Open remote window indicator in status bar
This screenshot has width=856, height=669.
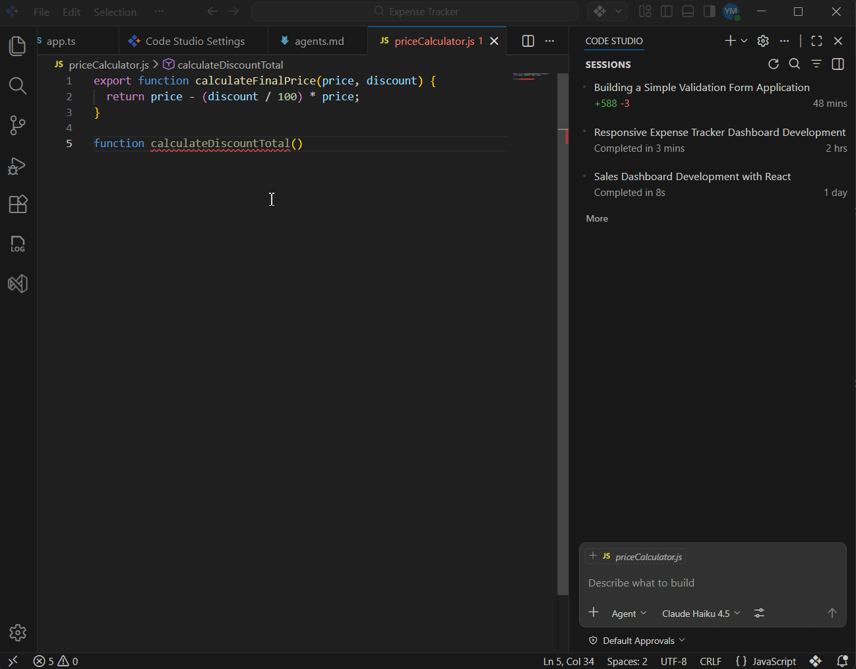click(13, 661)
